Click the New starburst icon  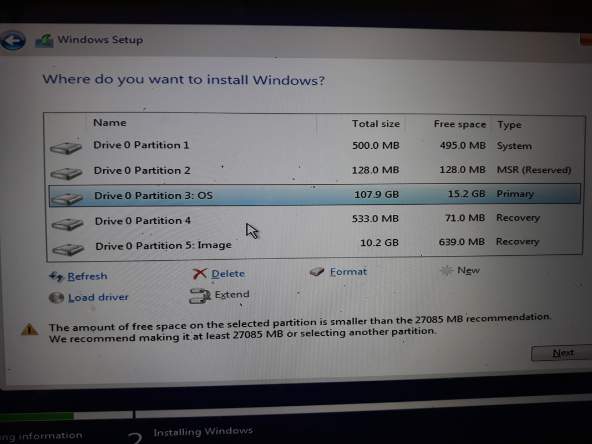click(x=447, y=270)
